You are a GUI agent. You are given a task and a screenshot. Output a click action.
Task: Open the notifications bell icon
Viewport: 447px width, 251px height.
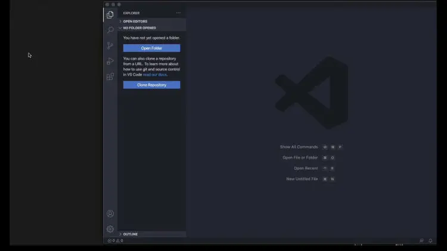click(x=430, y=240)
